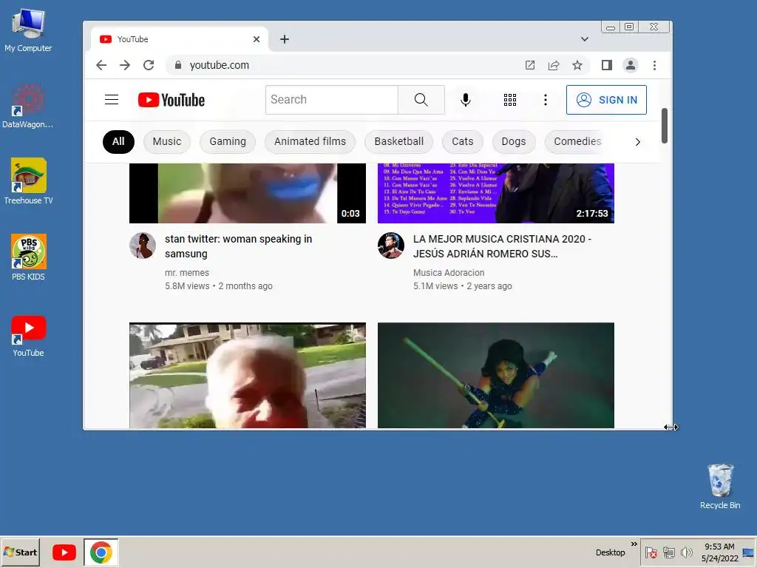Open LA MEJOR MUSICA CRISTIANA video thumbnail
757x568 pixels.
[x=496, y=193]
